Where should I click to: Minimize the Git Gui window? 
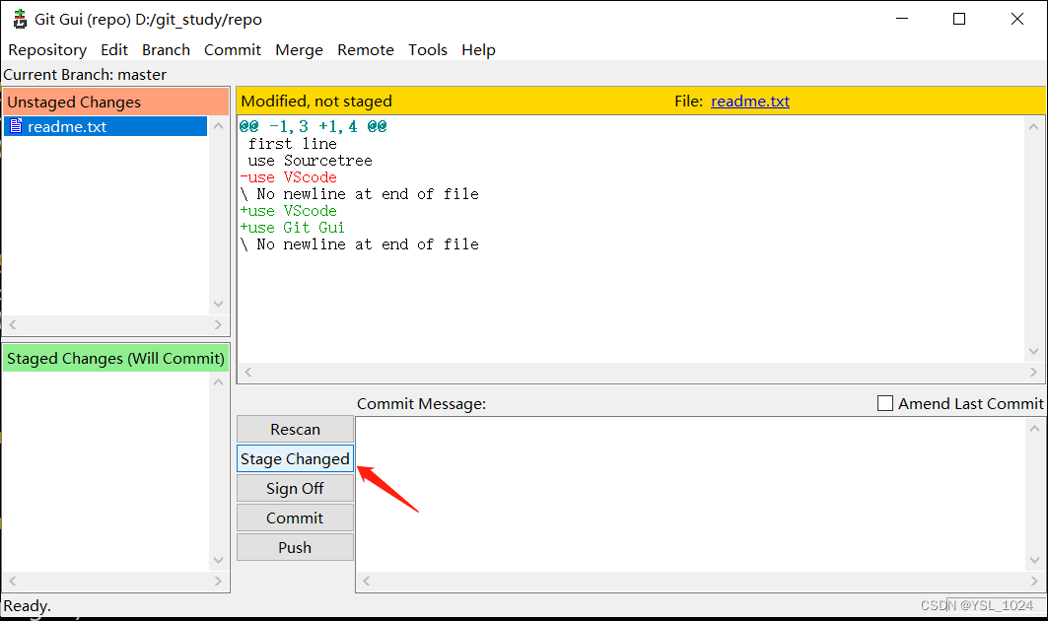pyautogui.click(x=902, y=19)
